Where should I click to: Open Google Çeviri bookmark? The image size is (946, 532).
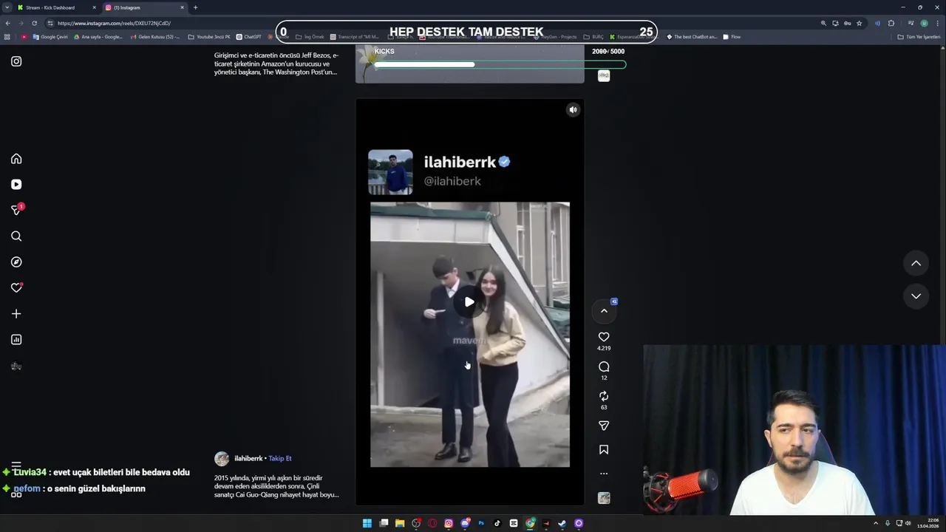(50, 37)
